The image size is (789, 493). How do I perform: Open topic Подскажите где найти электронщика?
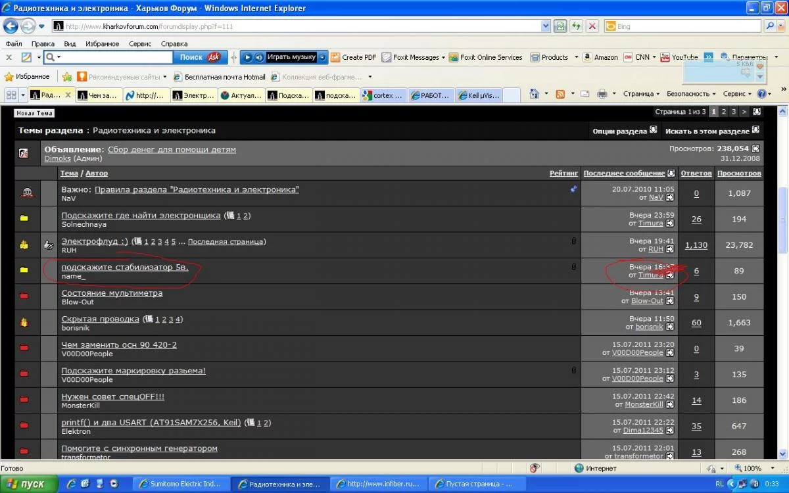(x=141, y=215)
